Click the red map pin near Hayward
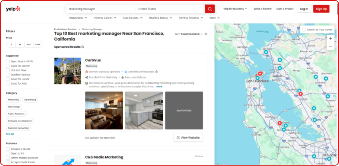This screenshot has width=339, height=166. tap(300, 94)
